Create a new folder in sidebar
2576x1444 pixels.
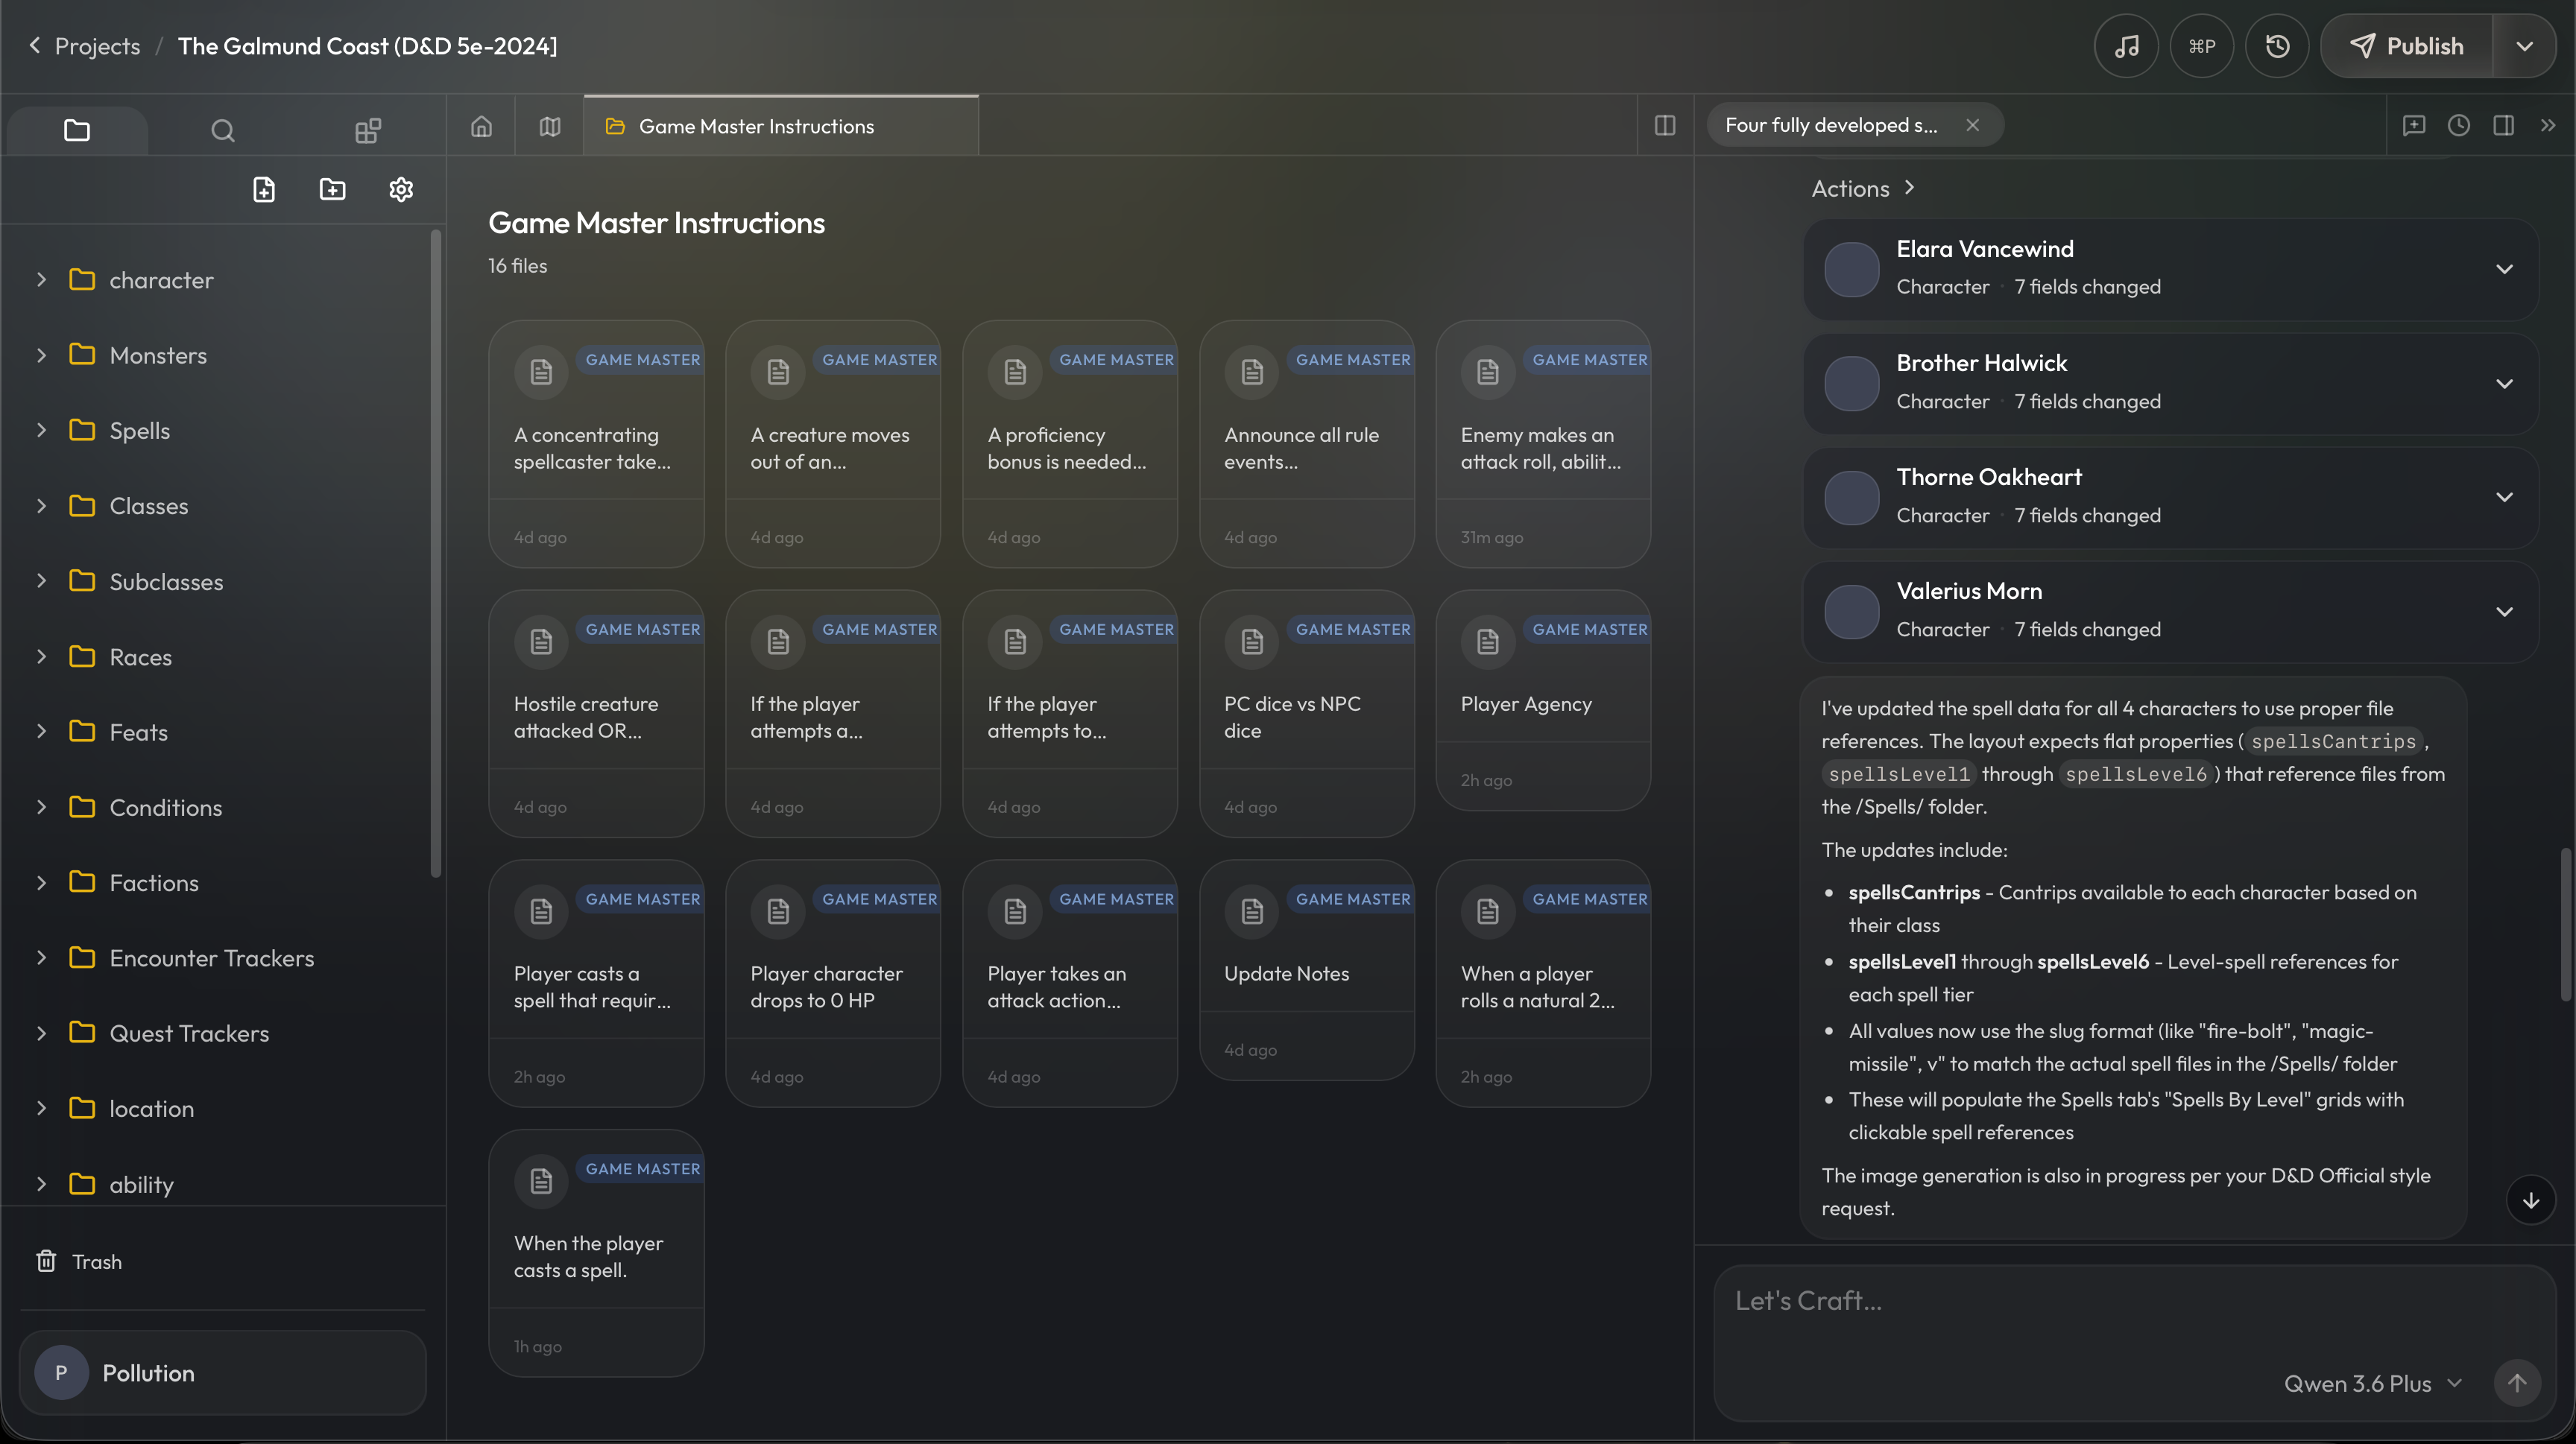point(332,190)
